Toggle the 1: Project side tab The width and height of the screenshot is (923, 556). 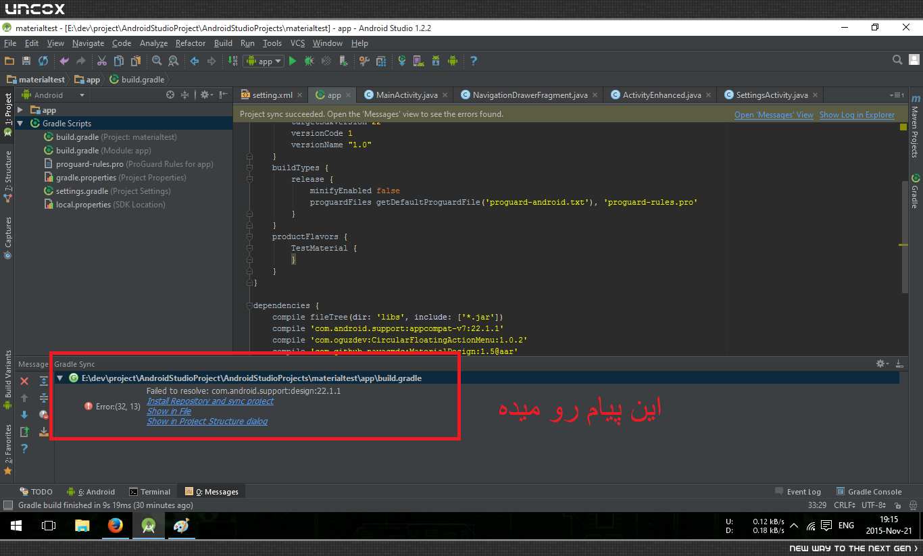click(x=7, y=115)
